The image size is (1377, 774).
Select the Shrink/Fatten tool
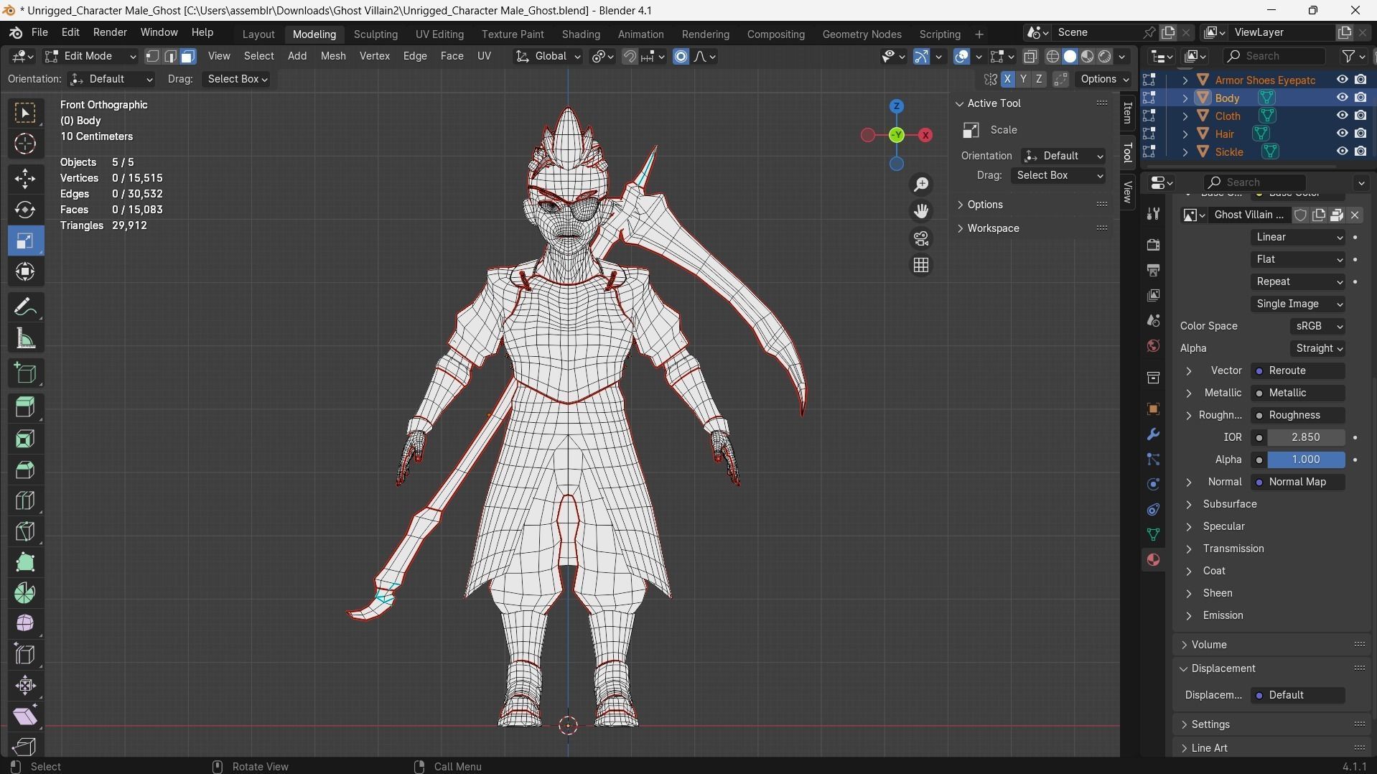point(25,685)
